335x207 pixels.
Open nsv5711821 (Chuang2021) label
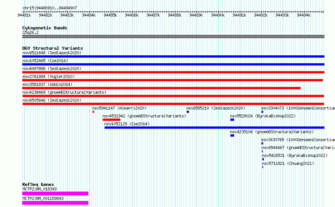click(x=288, y=163)
